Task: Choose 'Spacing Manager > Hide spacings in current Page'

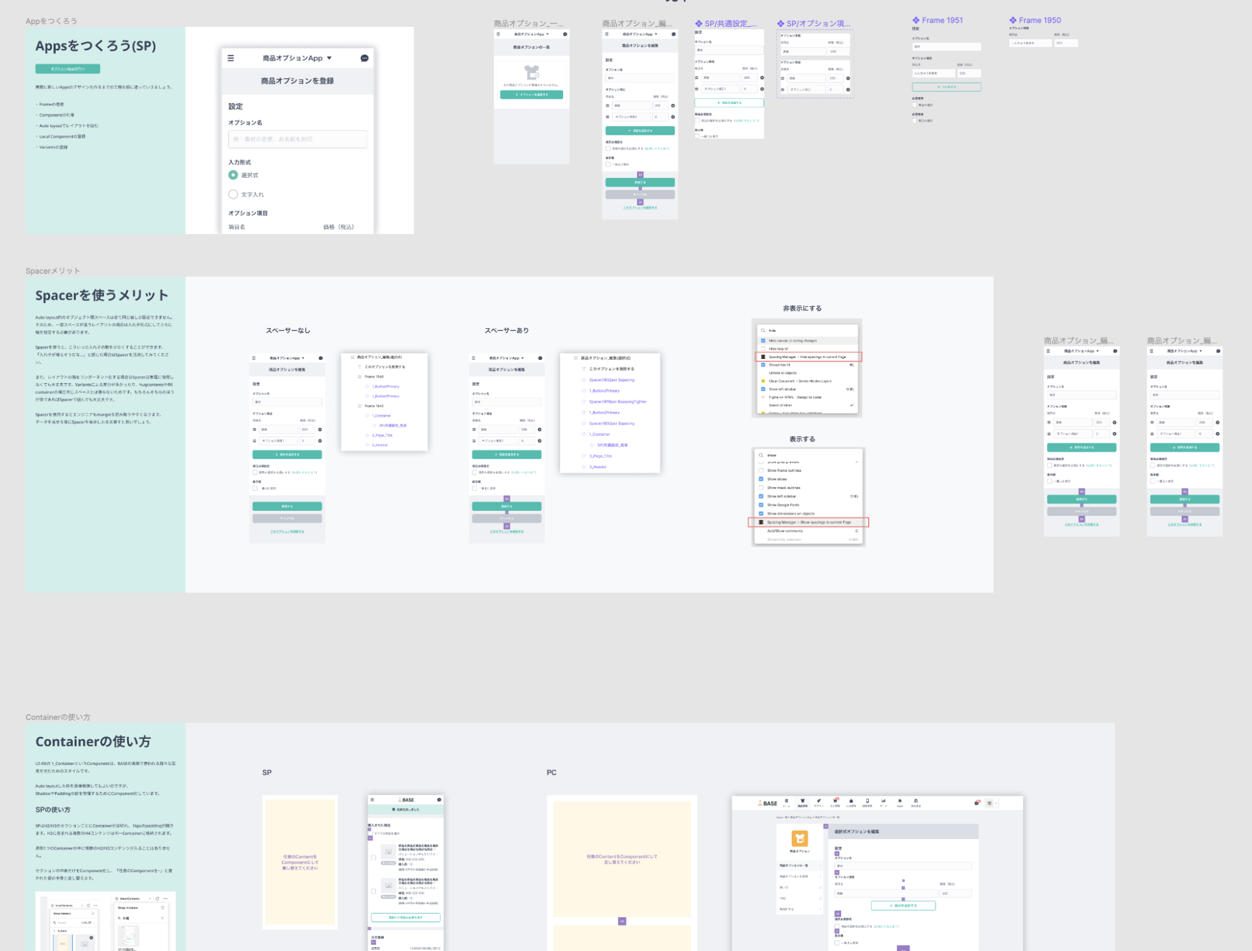Action: pyautogui.click(x=809, y=357)
